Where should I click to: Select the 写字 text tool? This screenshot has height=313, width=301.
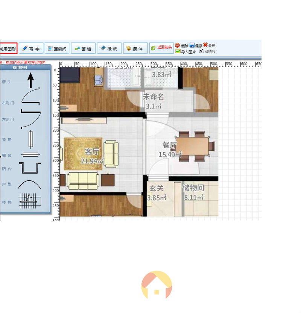(31, 48)
